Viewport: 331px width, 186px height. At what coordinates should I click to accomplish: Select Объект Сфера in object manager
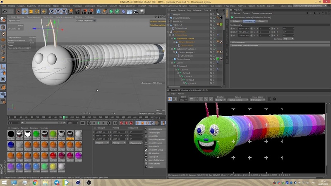[183, 59]
